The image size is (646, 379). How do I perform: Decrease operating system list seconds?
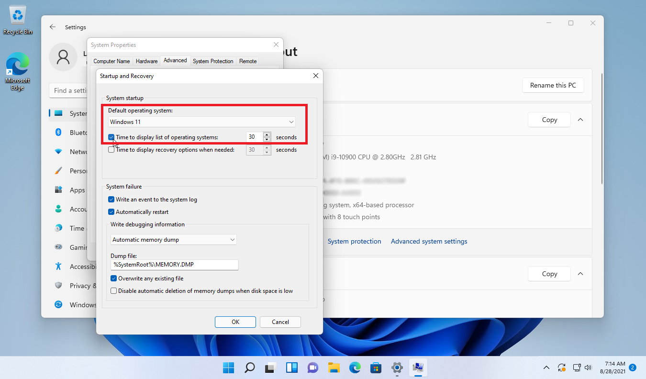(267, 140)
